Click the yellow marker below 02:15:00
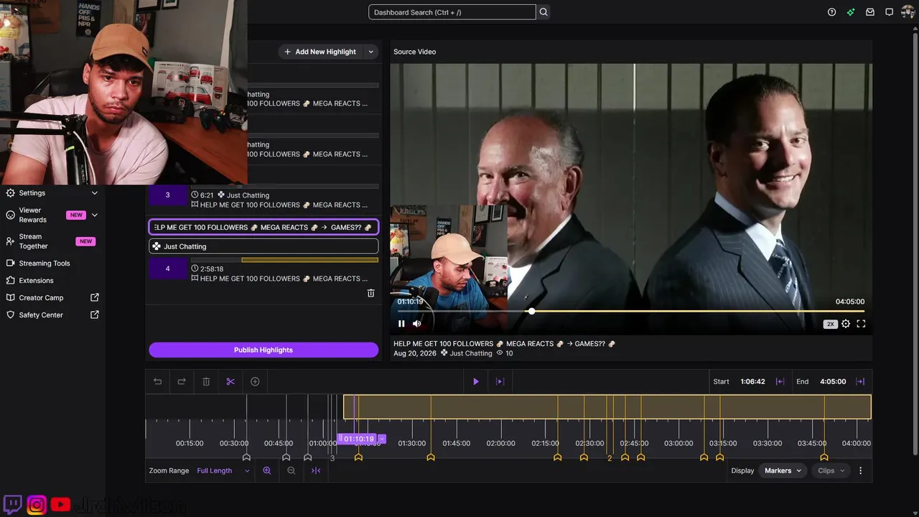This screenshot has width=919, height=517. [x=557, y=457]
